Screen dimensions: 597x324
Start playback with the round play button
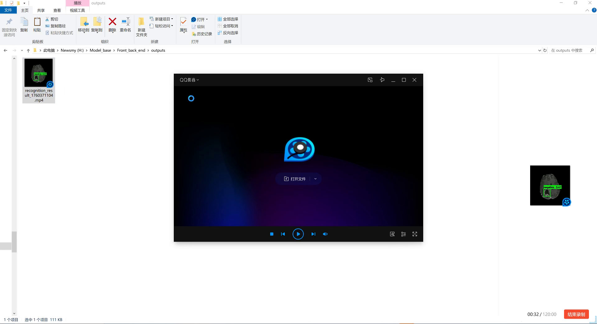click(x=298, y=234)
